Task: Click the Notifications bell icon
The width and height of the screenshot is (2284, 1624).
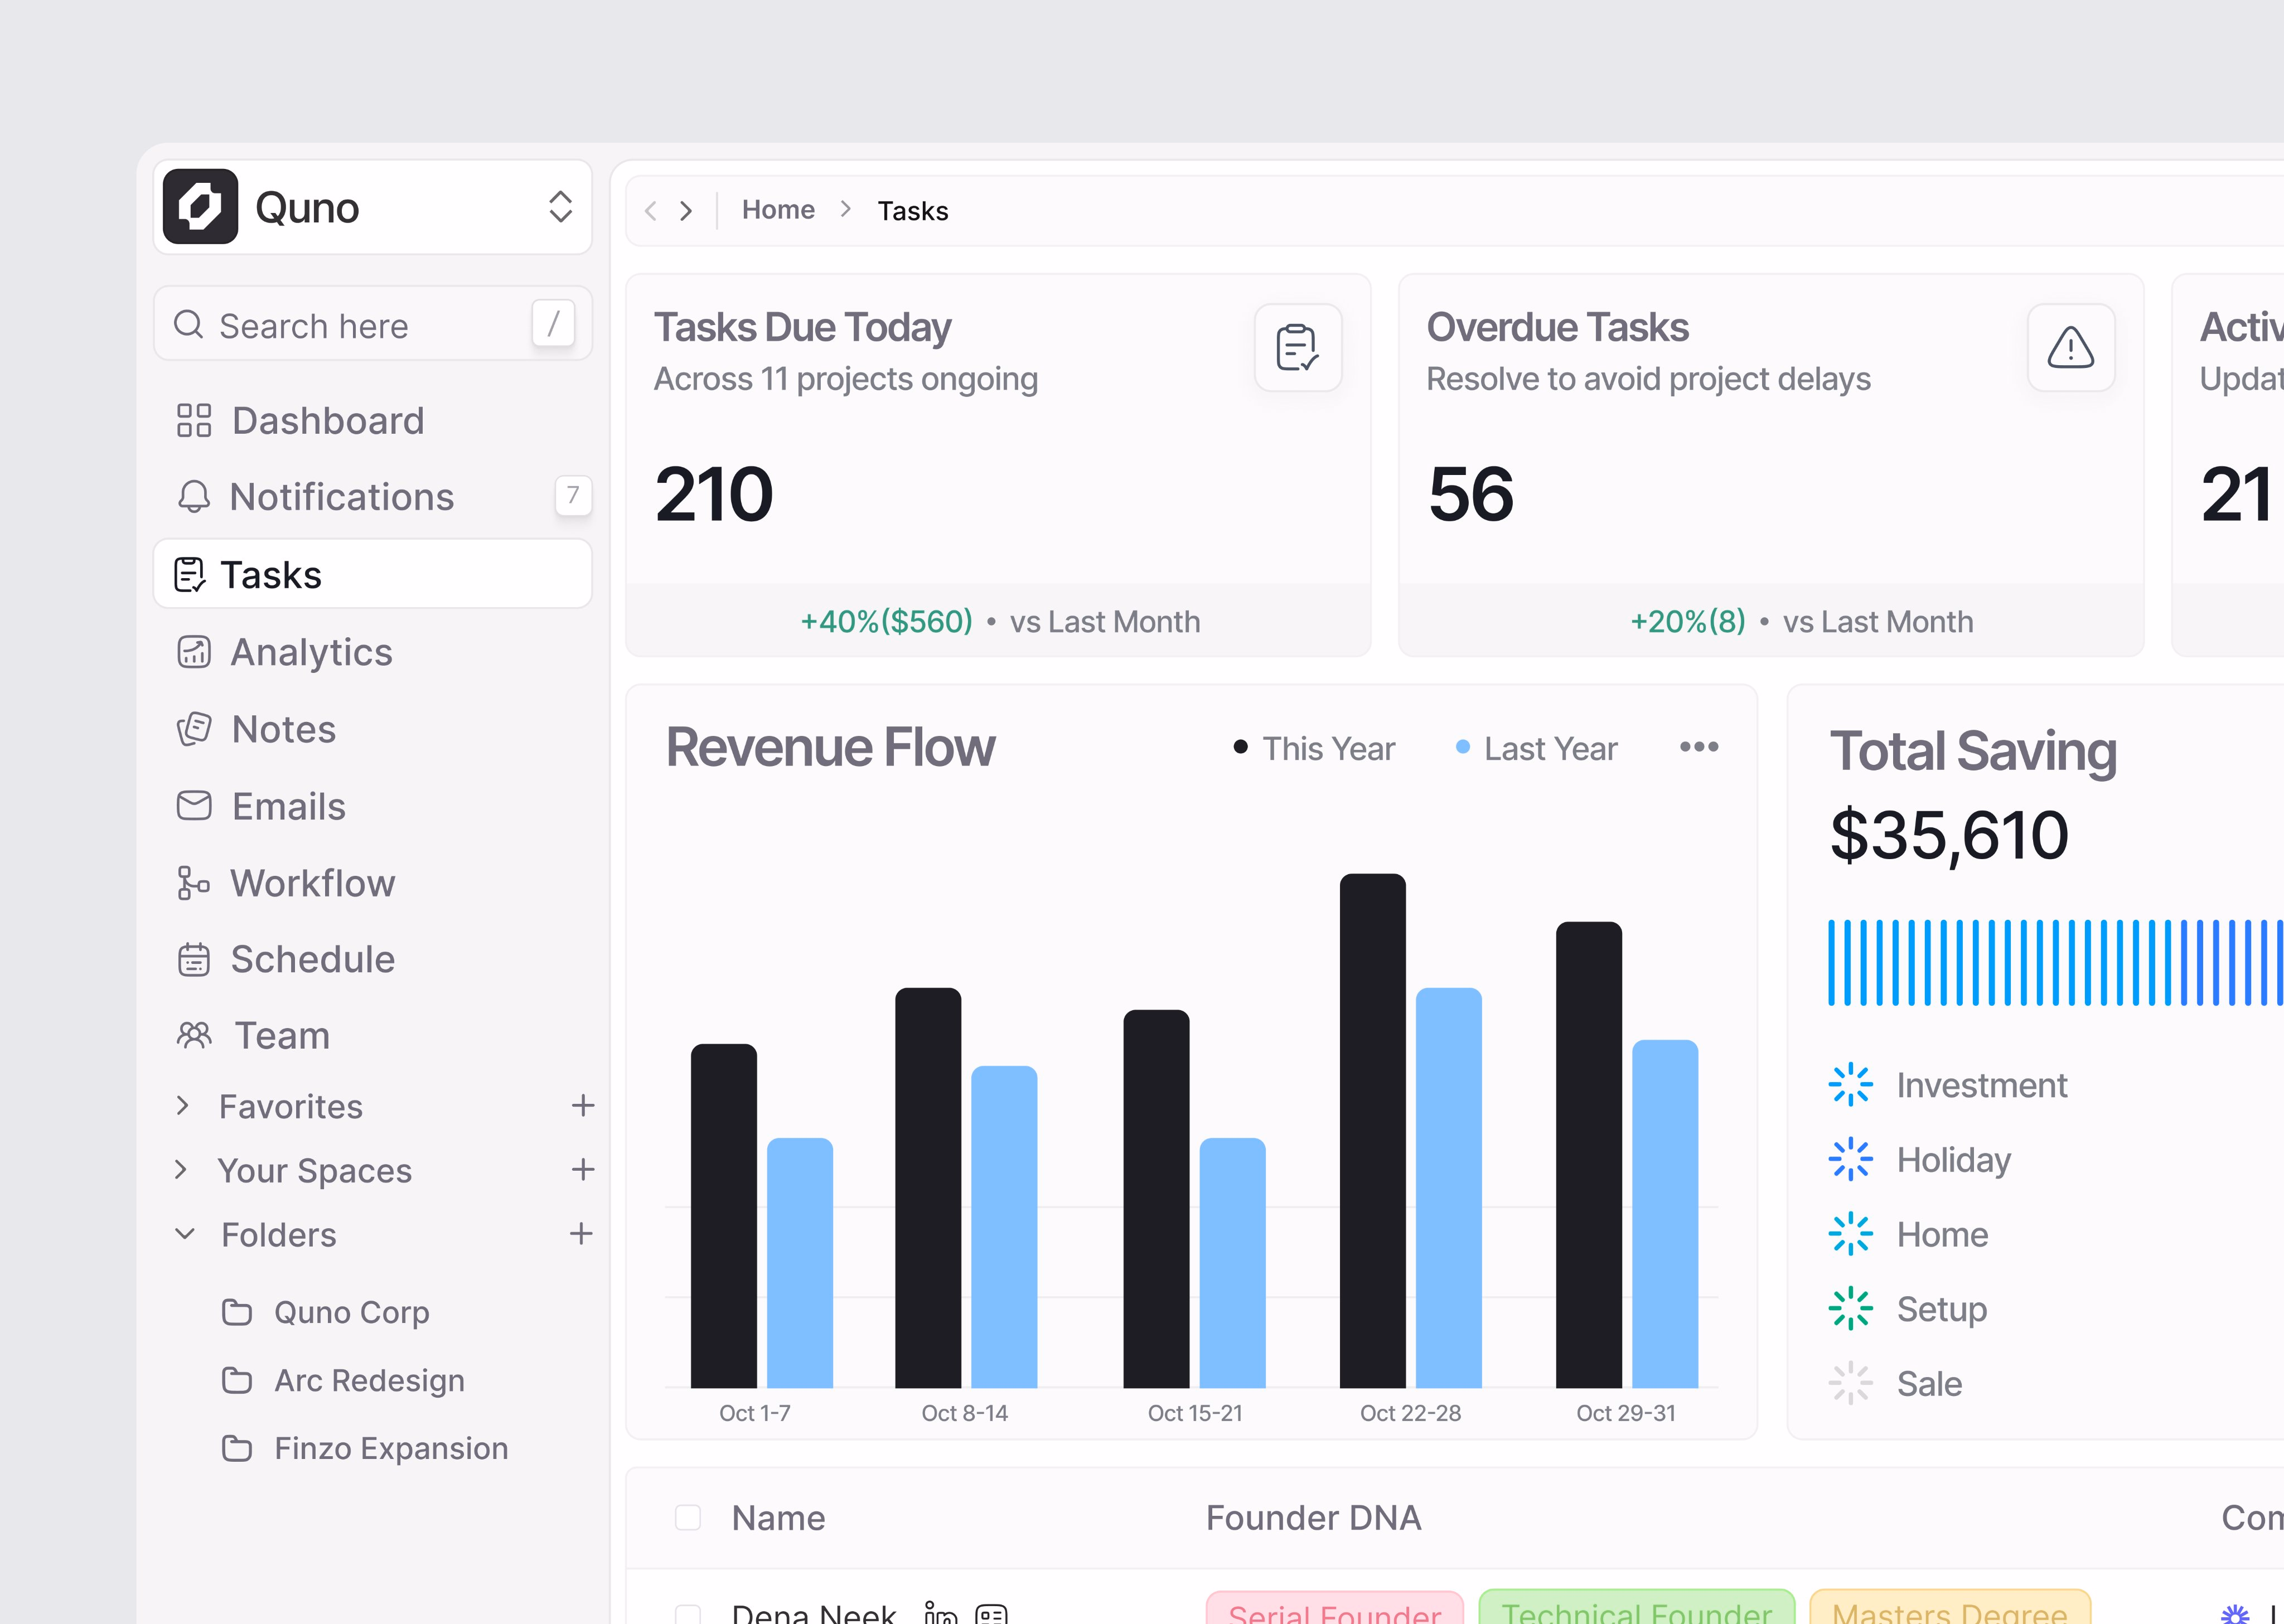Action: pos(194,497)
